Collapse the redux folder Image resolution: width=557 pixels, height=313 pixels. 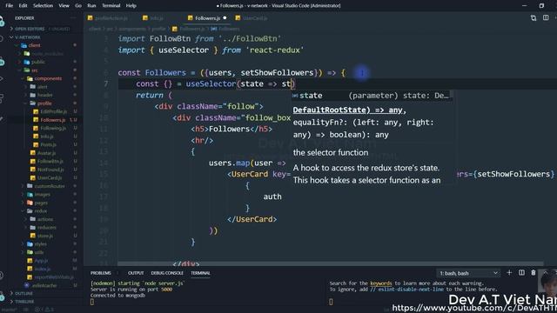[41, 211]
